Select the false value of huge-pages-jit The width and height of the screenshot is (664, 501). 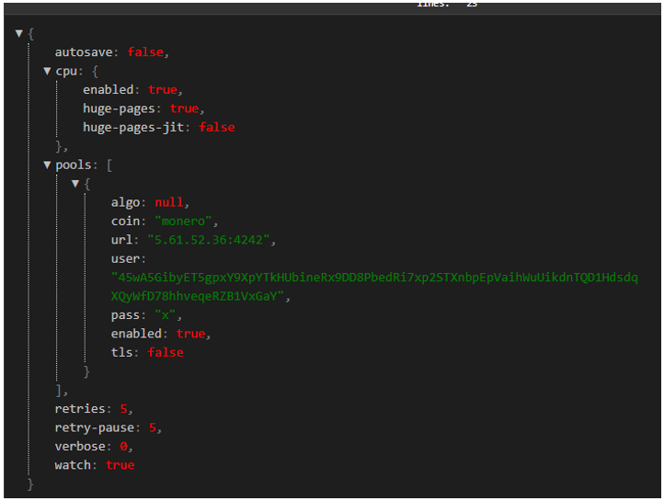pos(217,128)
